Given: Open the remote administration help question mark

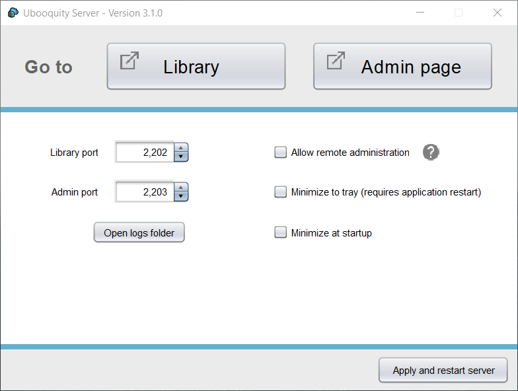Looking at the screenshot, I should pyautogui.click(x=431, y=152).
